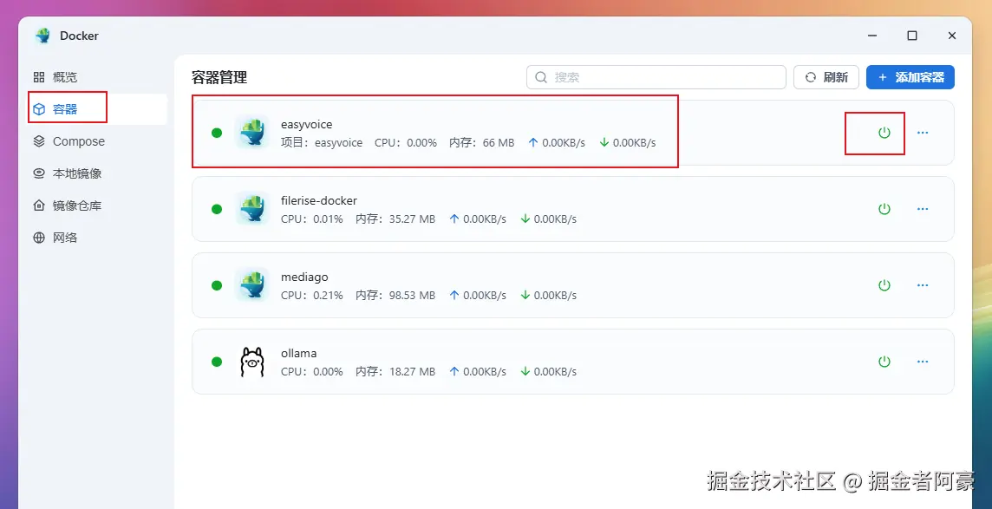Click the 内存：66 MB value
The image size is (992, 509).
(481, 143)
